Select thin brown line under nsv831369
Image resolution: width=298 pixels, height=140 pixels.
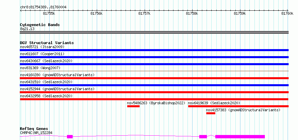(x=154, y=71)
